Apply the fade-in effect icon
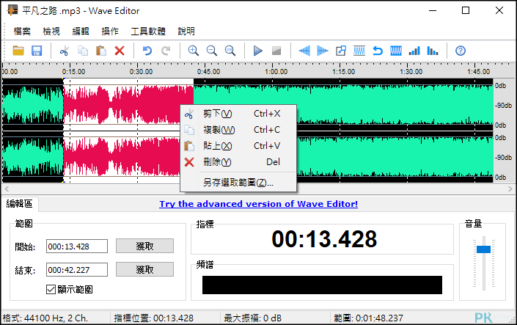517x325 pixels. click(304, 51)
